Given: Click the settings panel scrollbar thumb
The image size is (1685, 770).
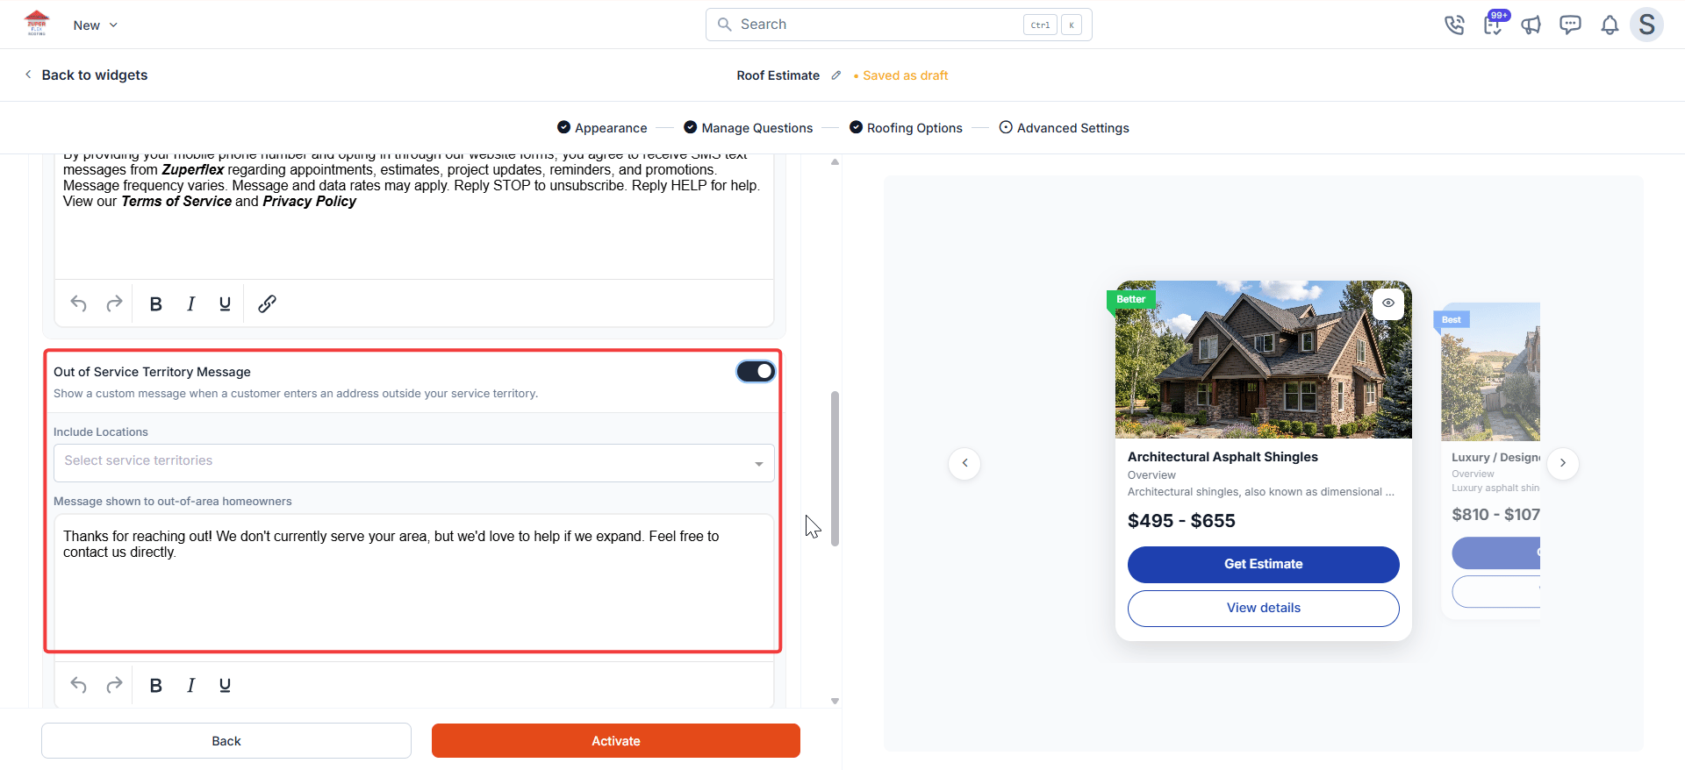Looking at the screenshot, I should (x=835, y=468).
